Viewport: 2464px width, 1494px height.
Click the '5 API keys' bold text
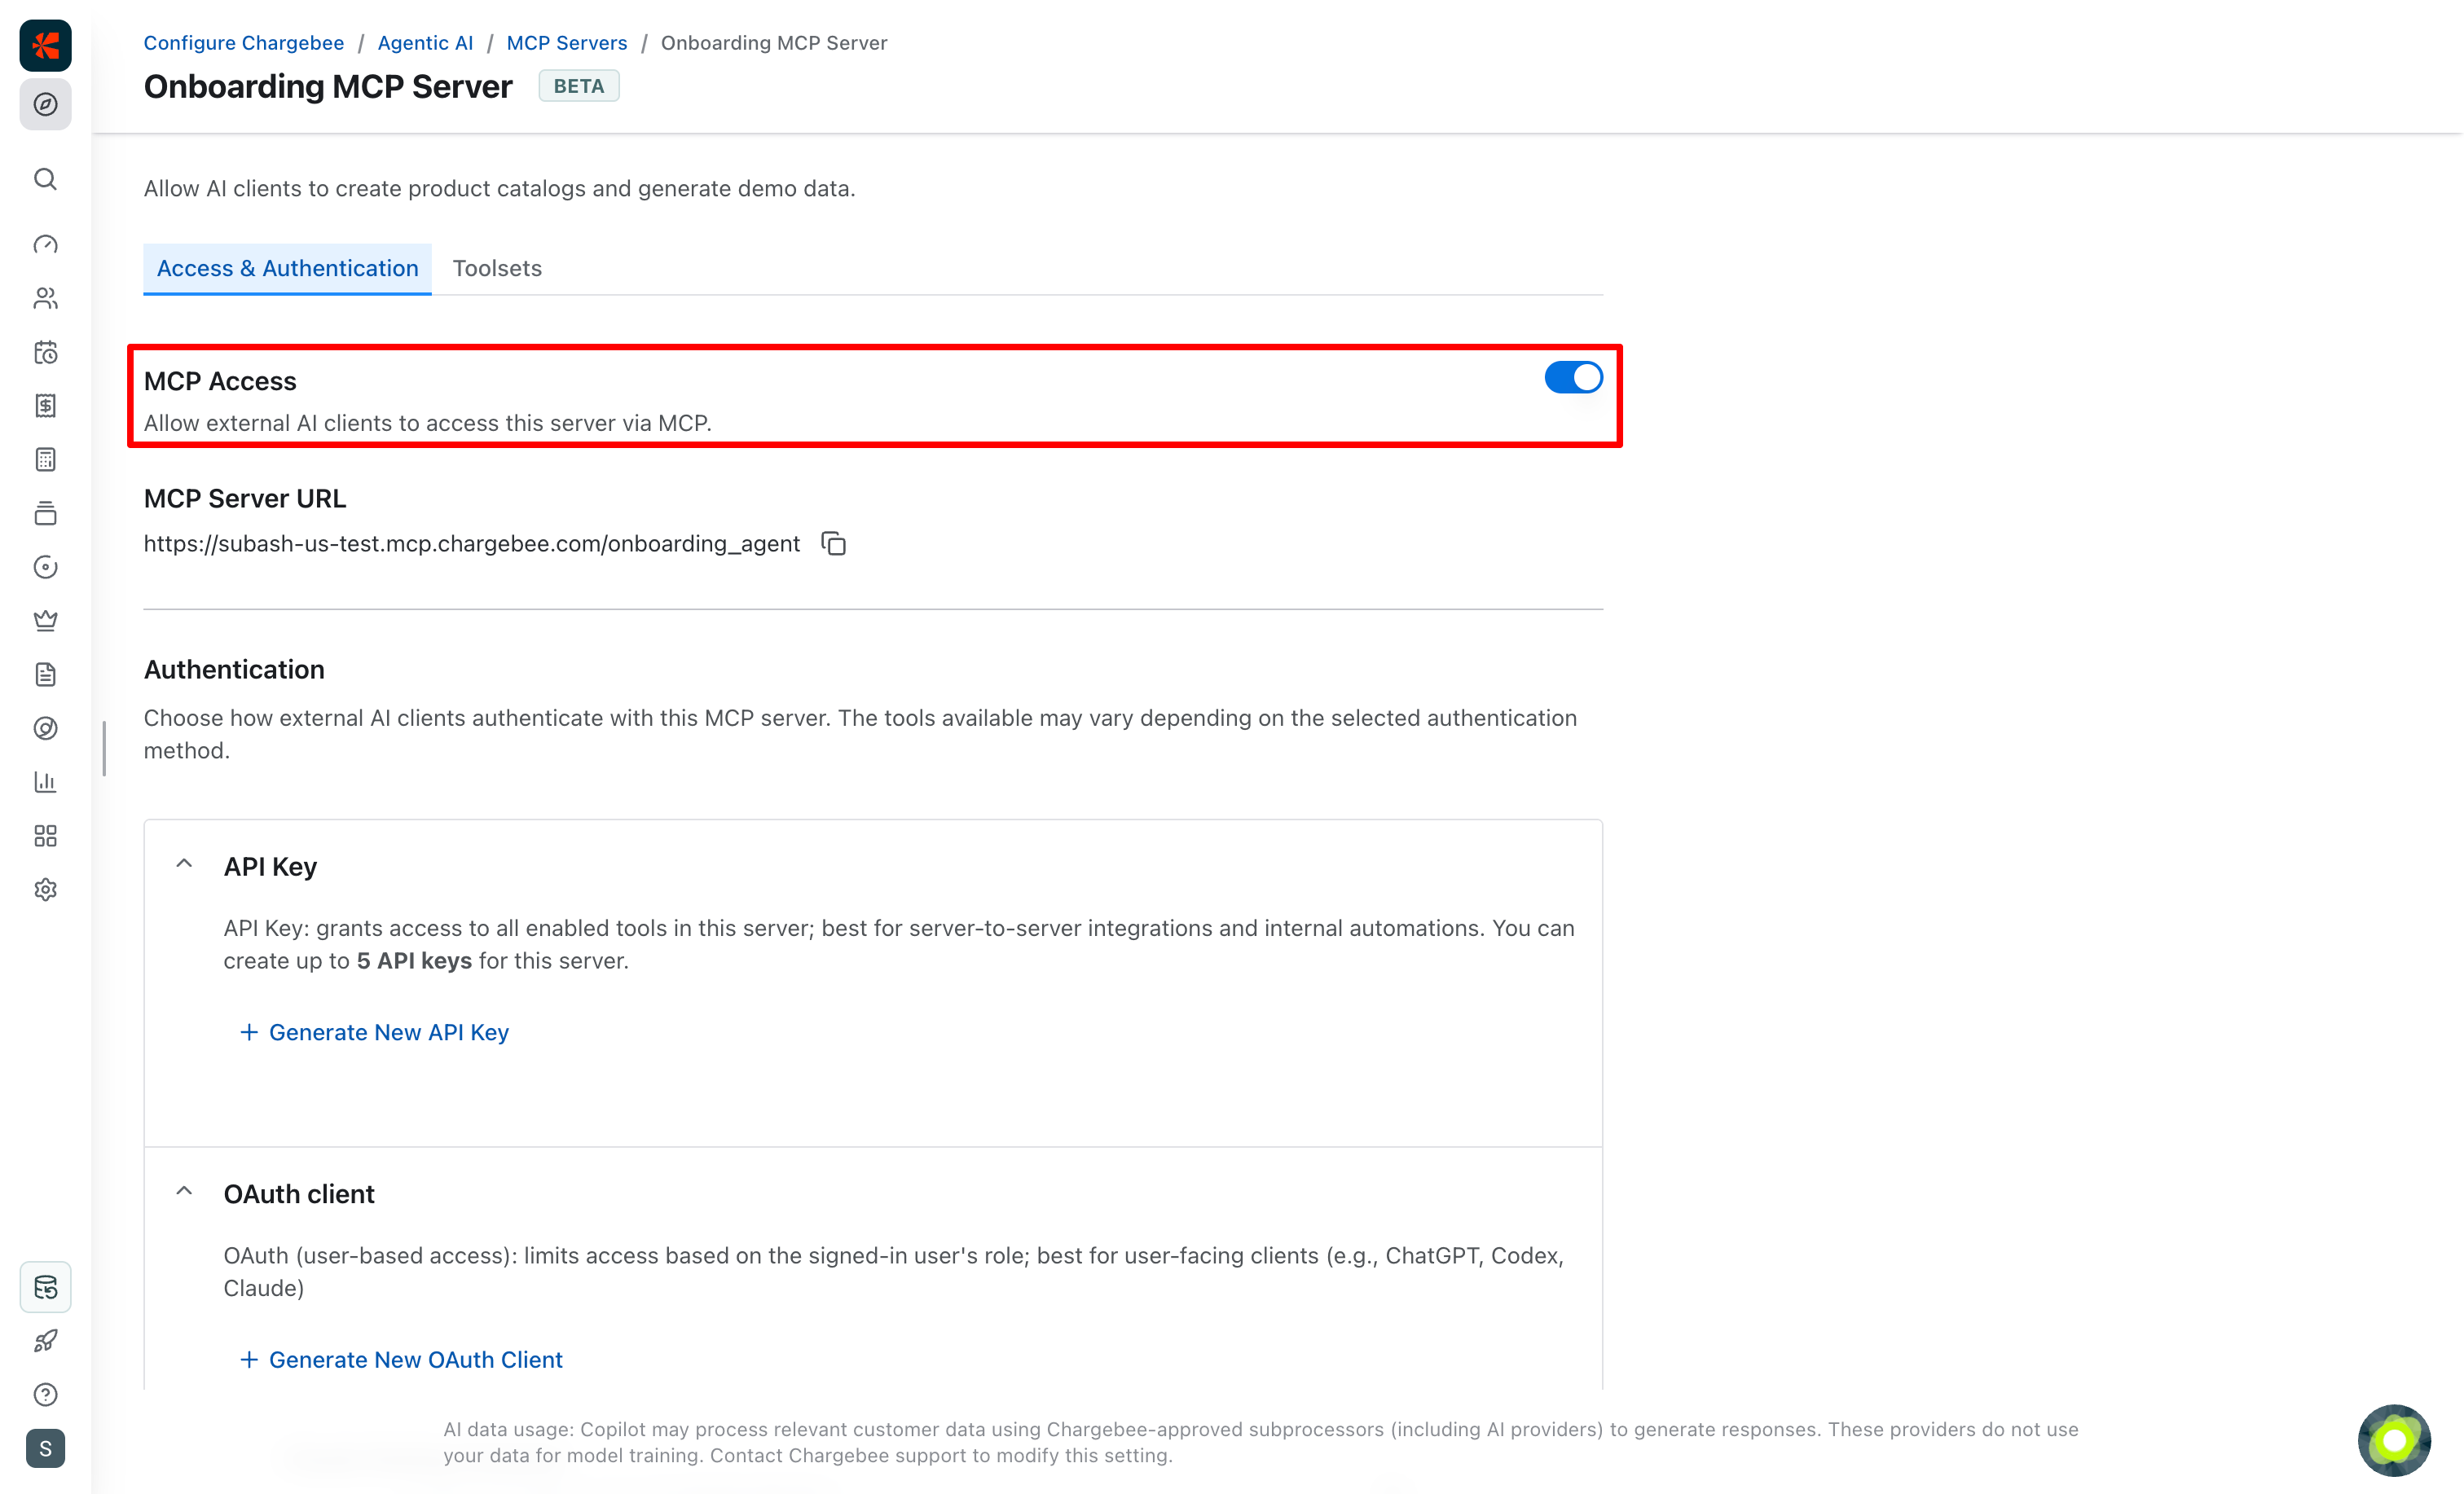tap(414, 961)
